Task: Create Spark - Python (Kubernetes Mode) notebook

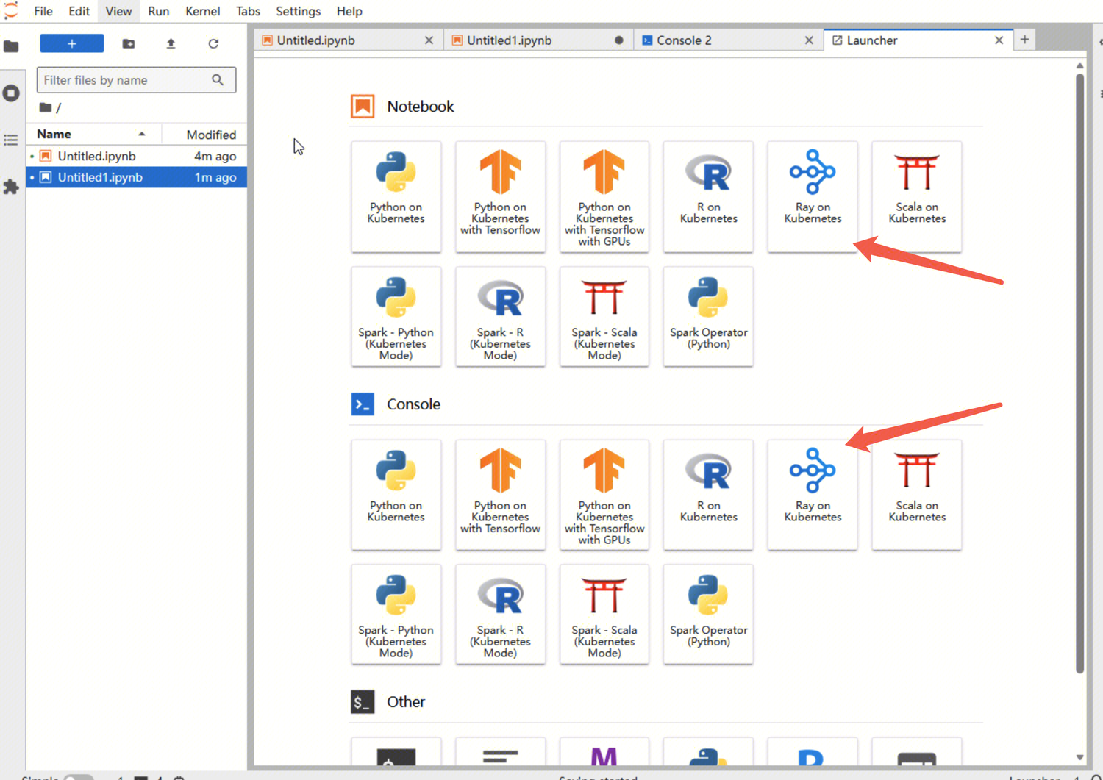Action: 396,316
